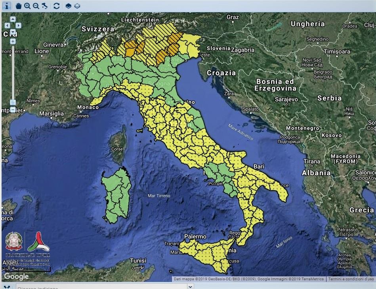This screenshot has width=376, height=289.
Task: Click the Montenegro label
Action: pos(303,128)
